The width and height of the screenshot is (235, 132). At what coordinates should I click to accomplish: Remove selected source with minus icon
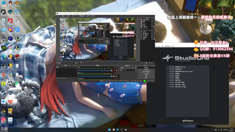[144, 63]
